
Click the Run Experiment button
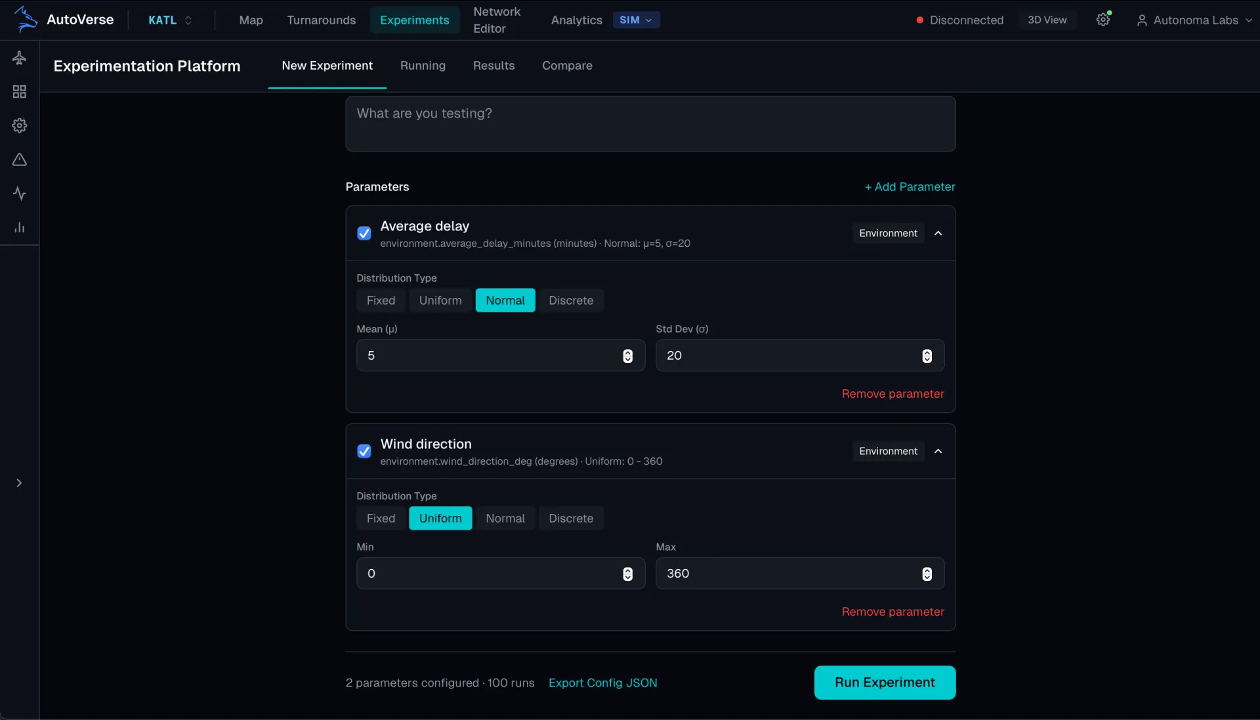point(884,683)
